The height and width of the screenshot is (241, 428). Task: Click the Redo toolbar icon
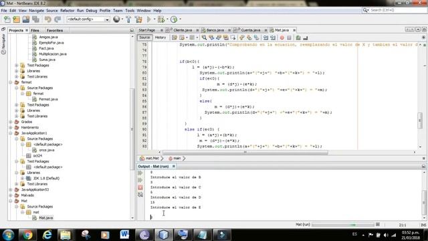coord(58,19)
